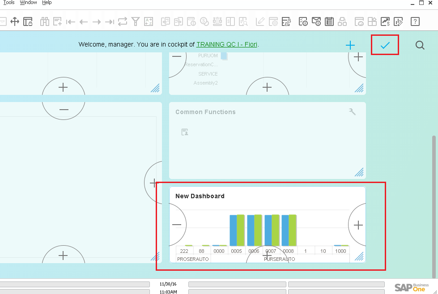Open the Filter Table tool
The image size is (438, 294).
[135, 21]
